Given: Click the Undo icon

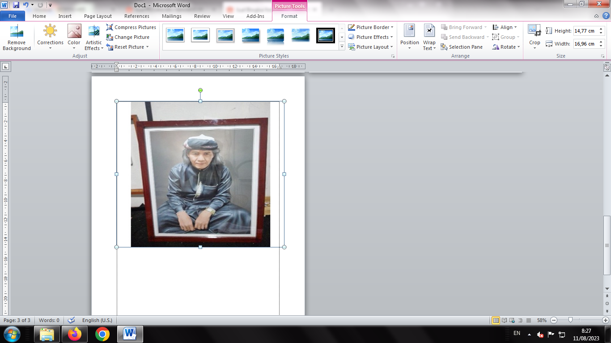Looking at the screenshot, I should pyautogui.click(x=25, y=5).
